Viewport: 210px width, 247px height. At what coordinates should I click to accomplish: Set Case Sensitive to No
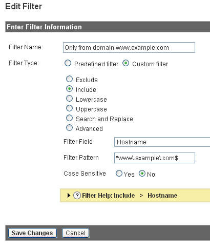(142, 174)
